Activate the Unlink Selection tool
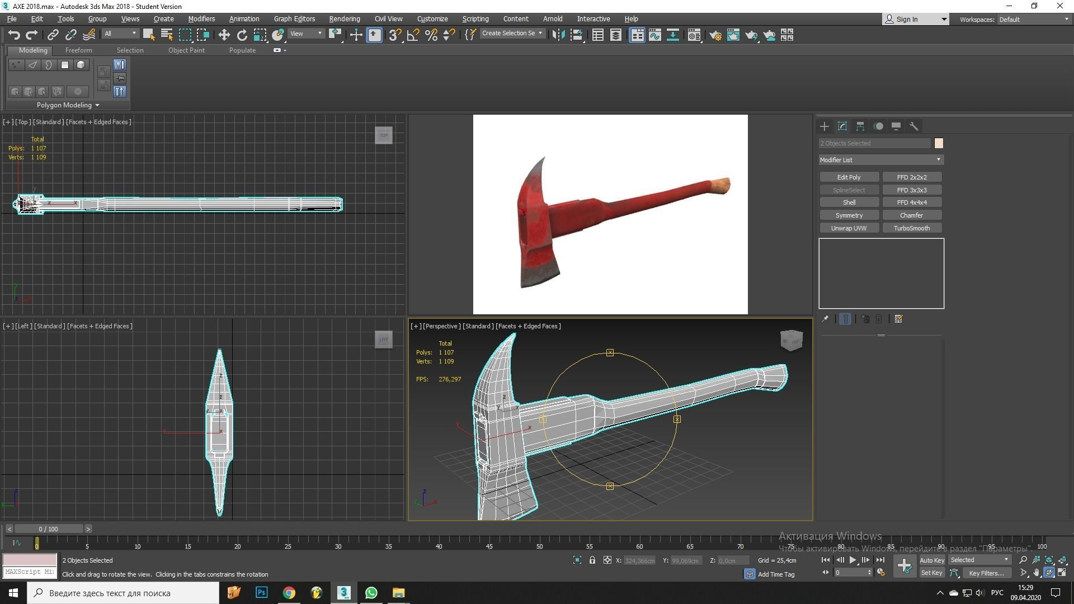Screen dimensions: 1074x604 click(70, 35)
